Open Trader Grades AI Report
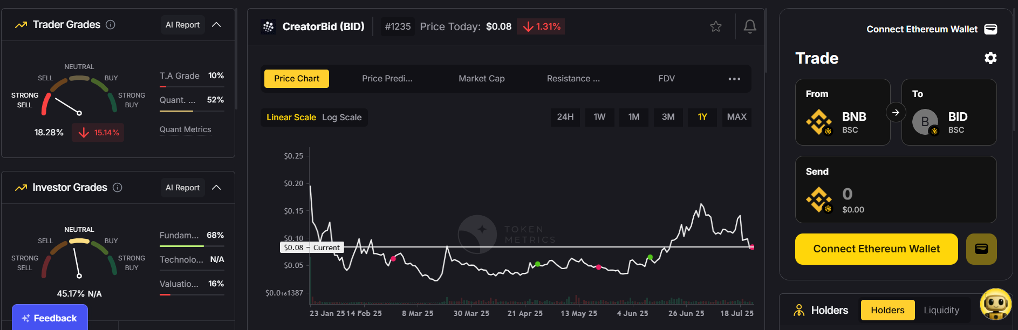The height and width of the screenshot is (330, 1018). click(182, 25)
